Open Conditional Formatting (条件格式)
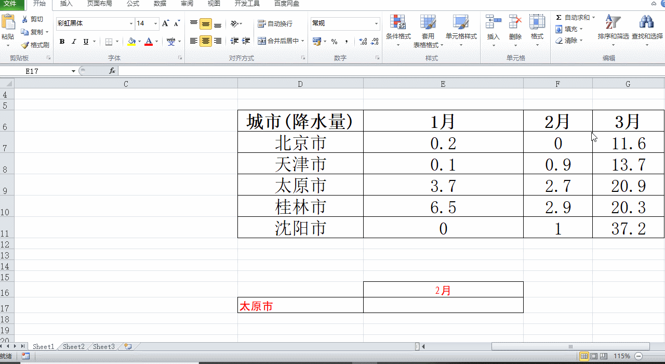 (398, 30)
